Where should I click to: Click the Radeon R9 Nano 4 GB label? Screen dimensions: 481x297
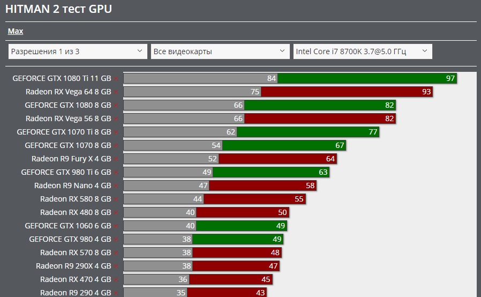click(73, 185)
